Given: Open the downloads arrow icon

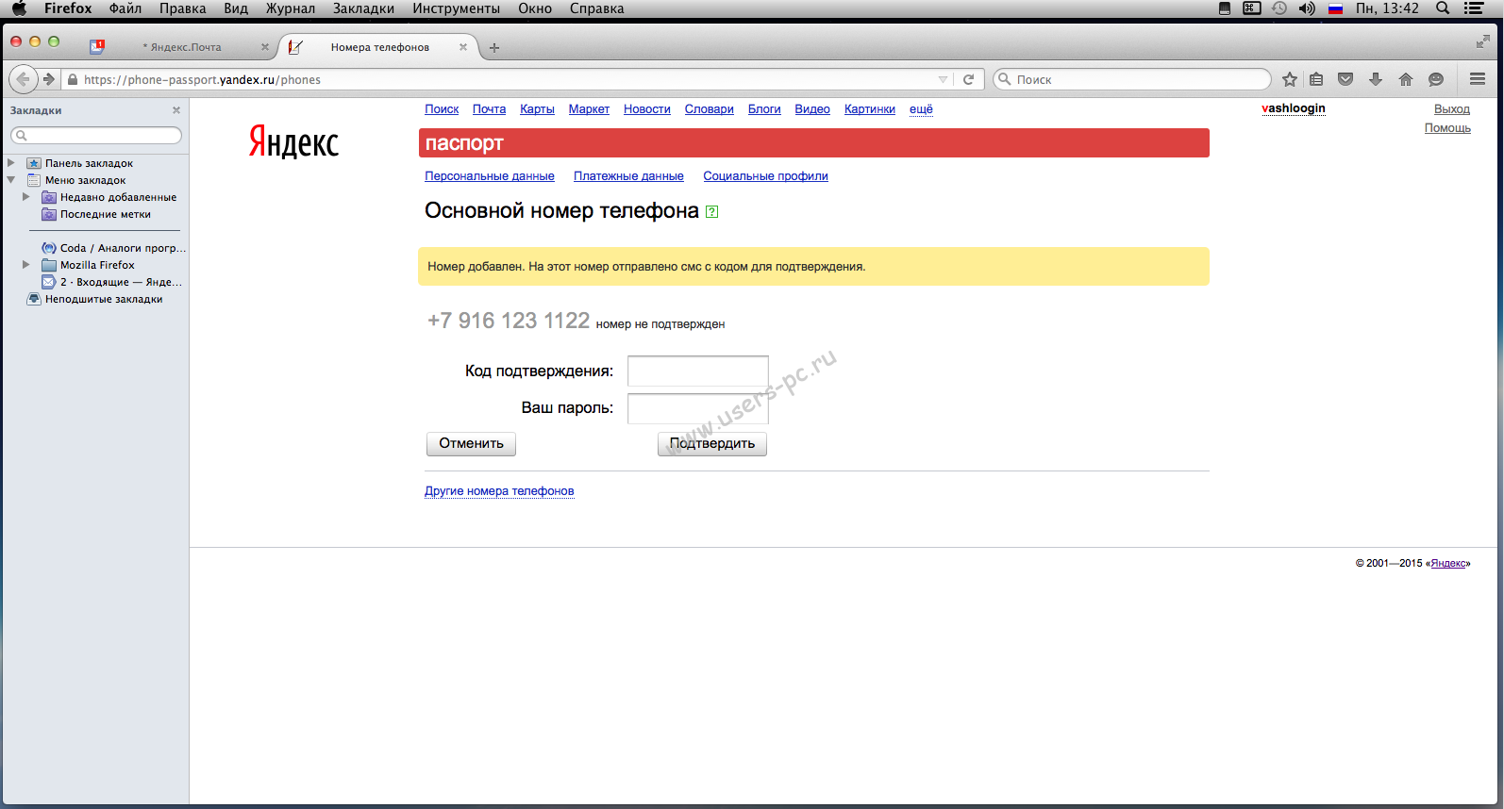Looking at the screenshot, I should (x=1376, y=79).
